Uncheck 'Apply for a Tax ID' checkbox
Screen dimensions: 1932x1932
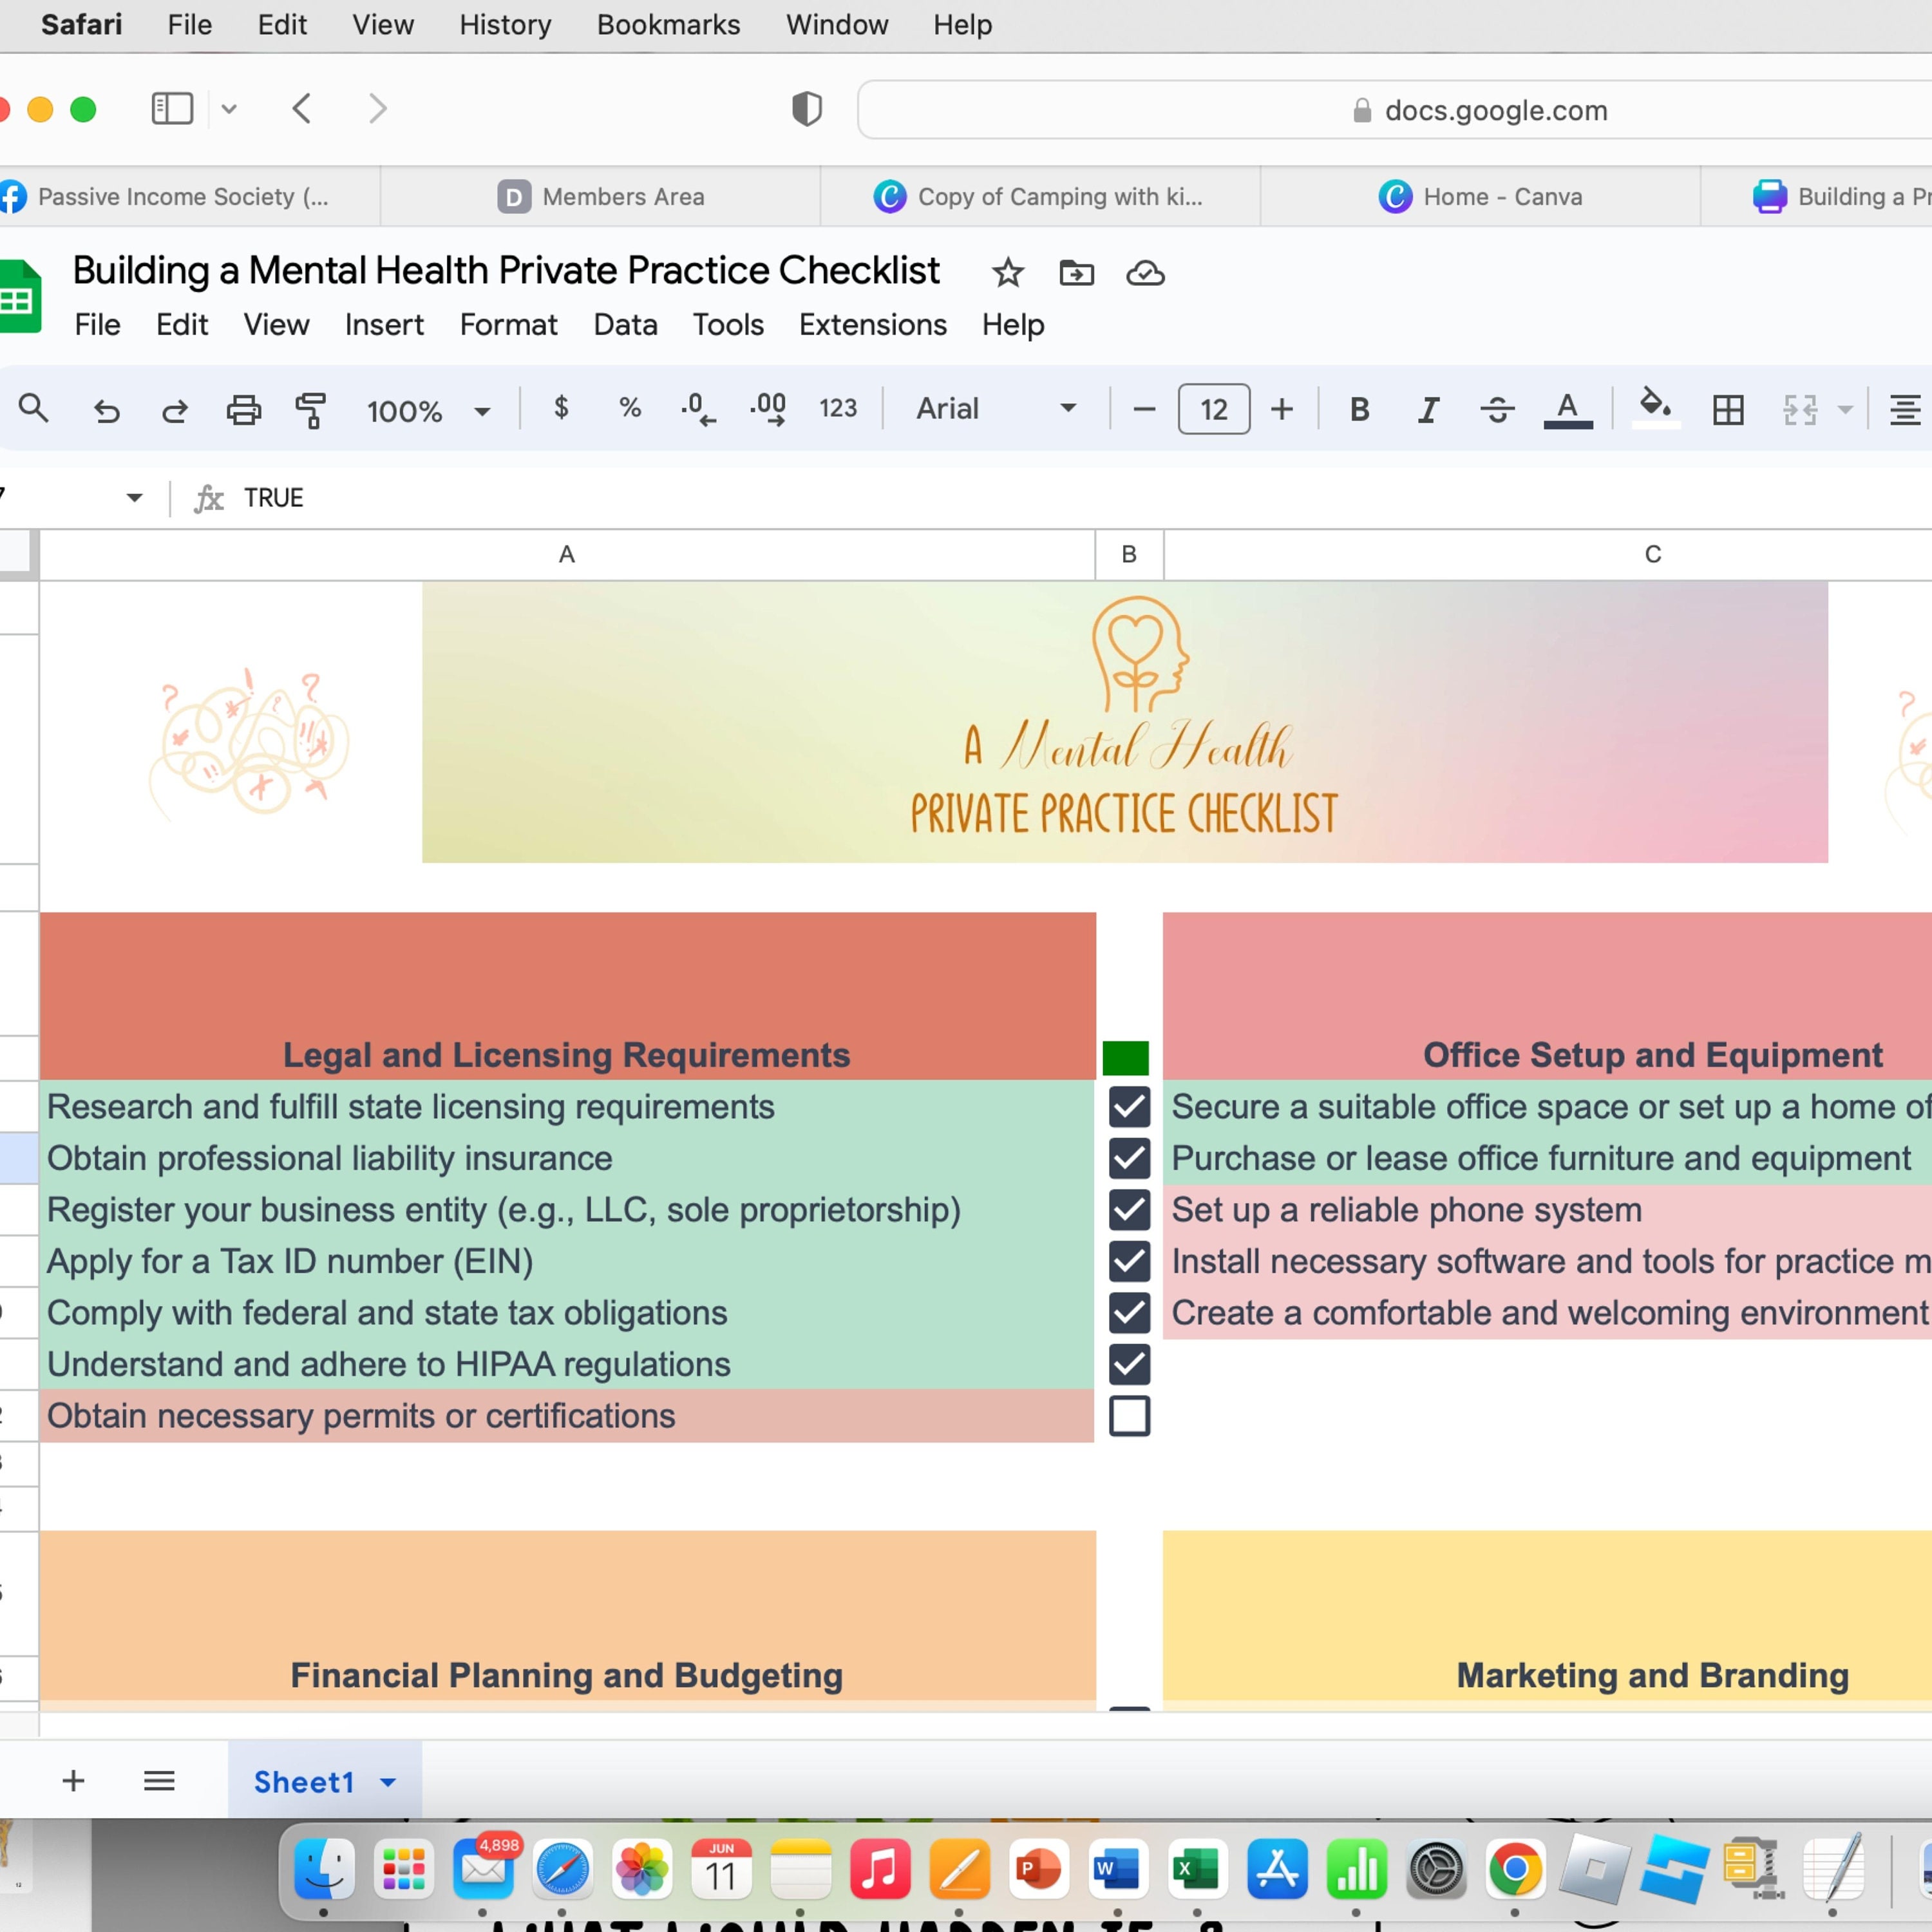(x=1129, y=1261)
